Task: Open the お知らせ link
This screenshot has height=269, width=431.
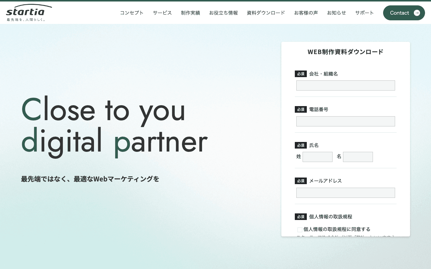Action: (x=336, y=13)
